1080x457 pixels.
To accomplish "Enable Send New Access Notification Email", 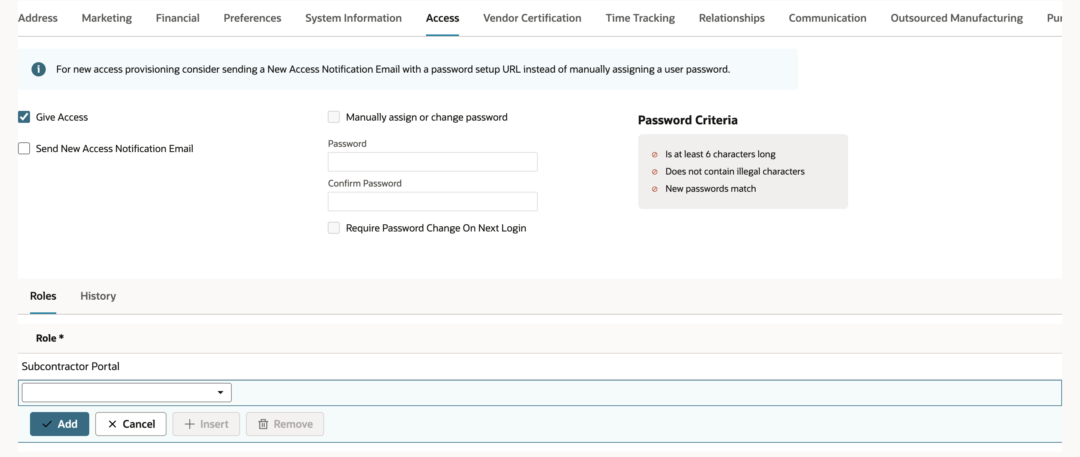I will point(24,148).
